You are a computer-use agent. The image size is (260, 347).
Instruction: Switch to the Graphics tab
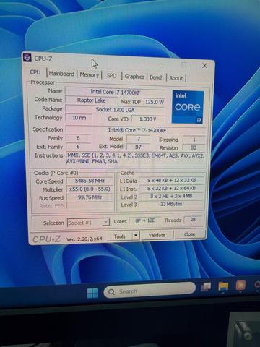(134, 77)
